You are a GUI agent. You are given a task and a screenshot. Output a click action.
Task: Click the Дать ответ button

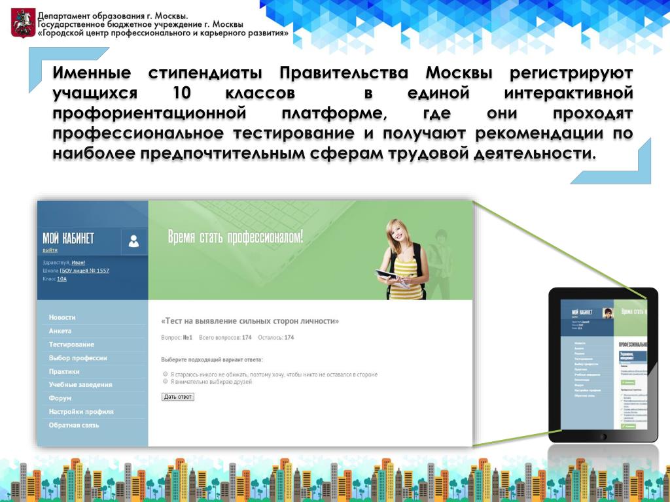pyautogui.click(x=178, y=397)
